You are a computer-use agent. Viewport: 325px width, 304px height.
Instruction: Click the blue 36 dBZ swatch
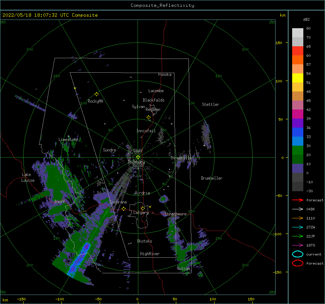pyautogui.click(x=298, y=132)
